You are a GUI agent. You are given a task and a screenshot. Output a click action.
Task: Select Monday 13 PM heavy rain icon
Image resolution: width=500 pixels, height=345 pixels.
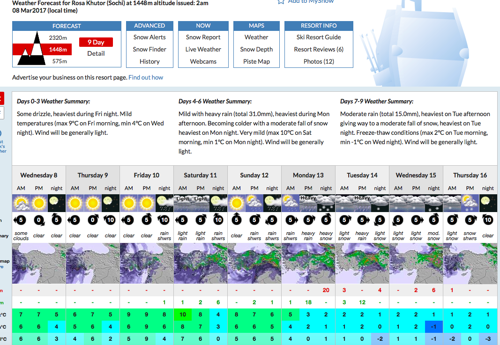(x=308, y=203)
